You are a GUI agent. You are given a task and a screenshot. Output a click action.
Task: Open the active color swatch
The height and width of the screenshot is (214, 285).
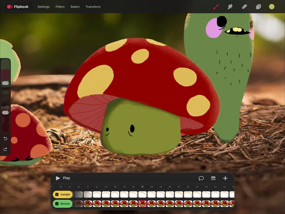tap(272, 7)
